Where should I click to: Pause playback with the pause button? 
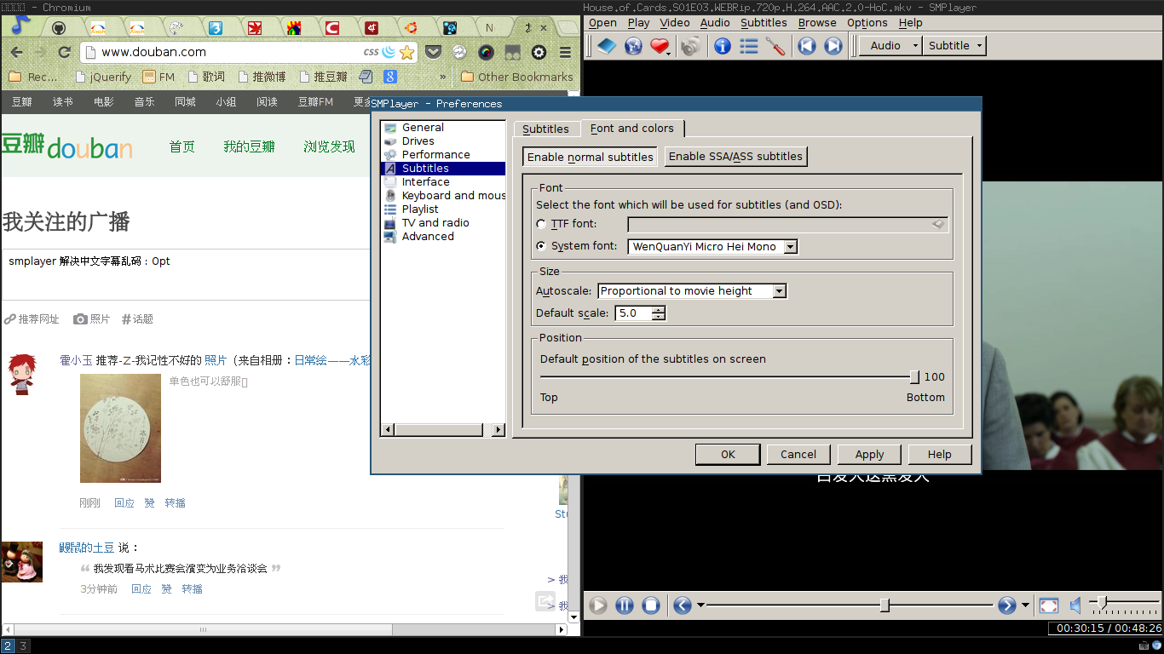[625, 605]
